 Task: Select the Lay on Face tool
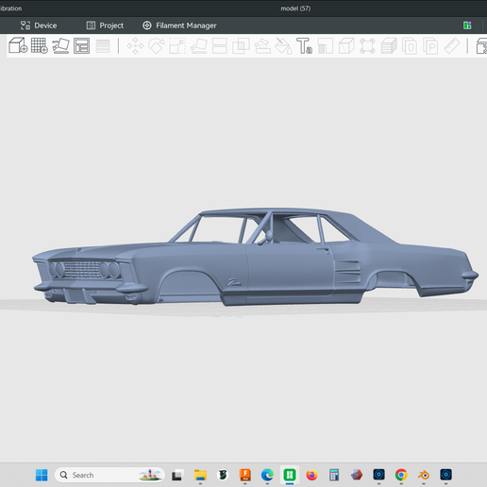[x=199, y=46]
